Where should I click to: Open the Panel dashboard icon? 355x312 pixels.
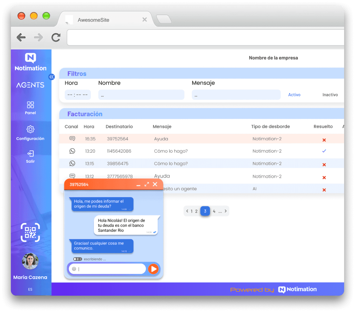30,105
